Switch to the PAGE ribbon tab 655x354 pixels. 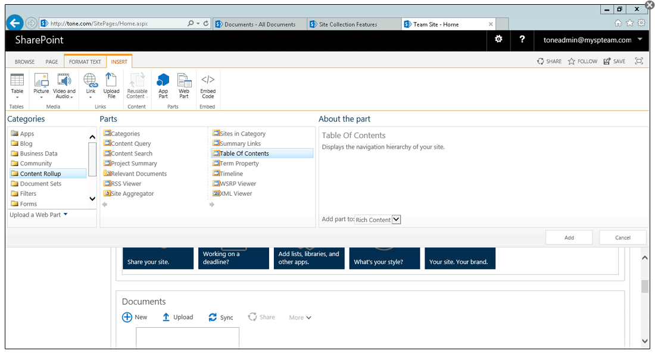[x=52, y=62]
